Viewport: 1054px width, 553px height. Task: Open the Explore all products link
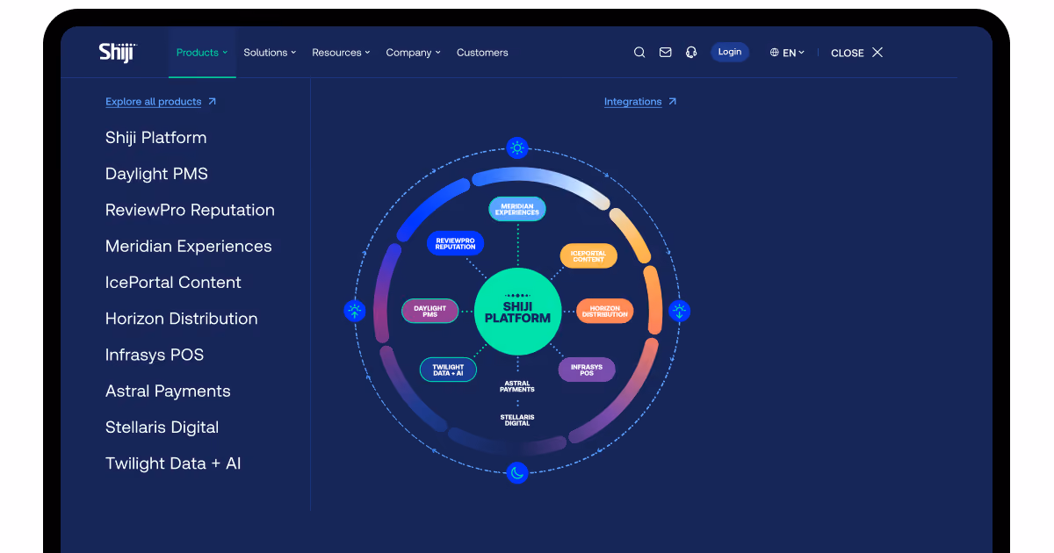154,102
